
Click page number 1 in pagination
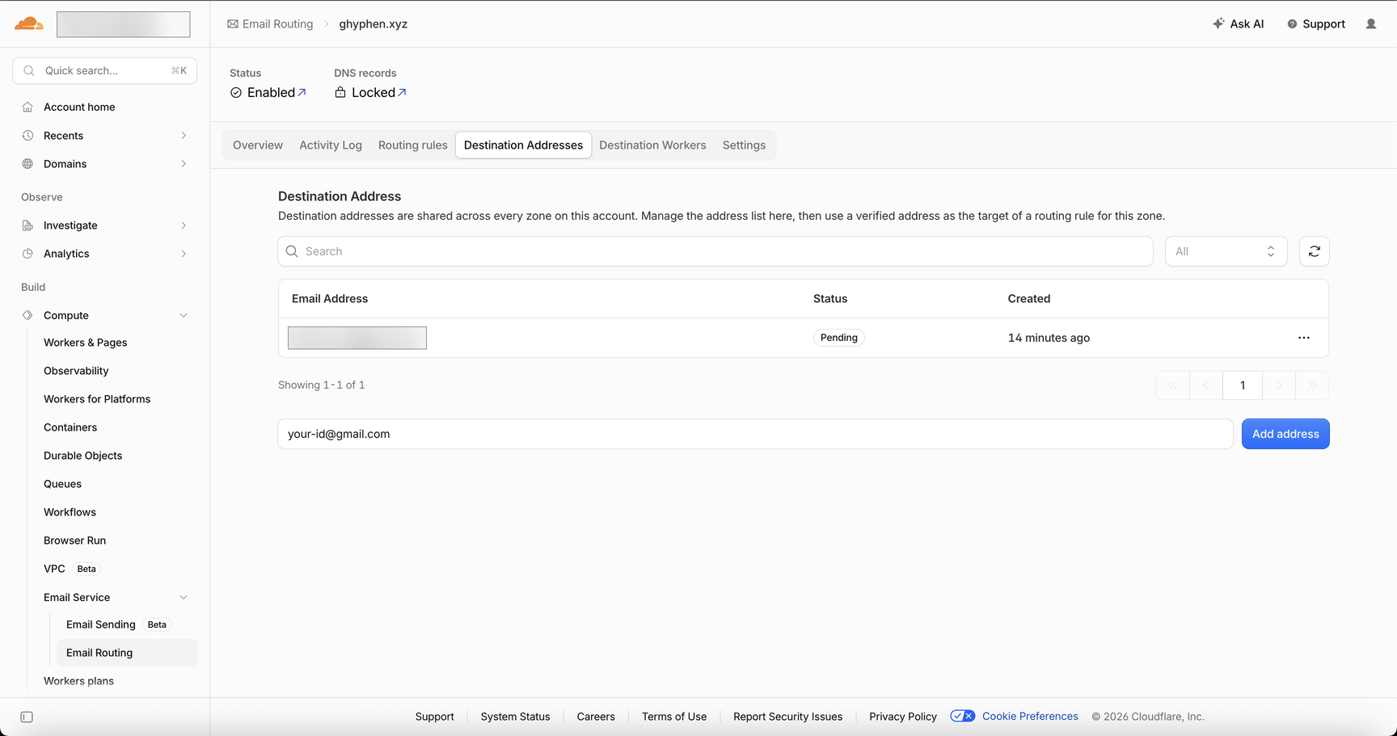[x=1243, y=385]
